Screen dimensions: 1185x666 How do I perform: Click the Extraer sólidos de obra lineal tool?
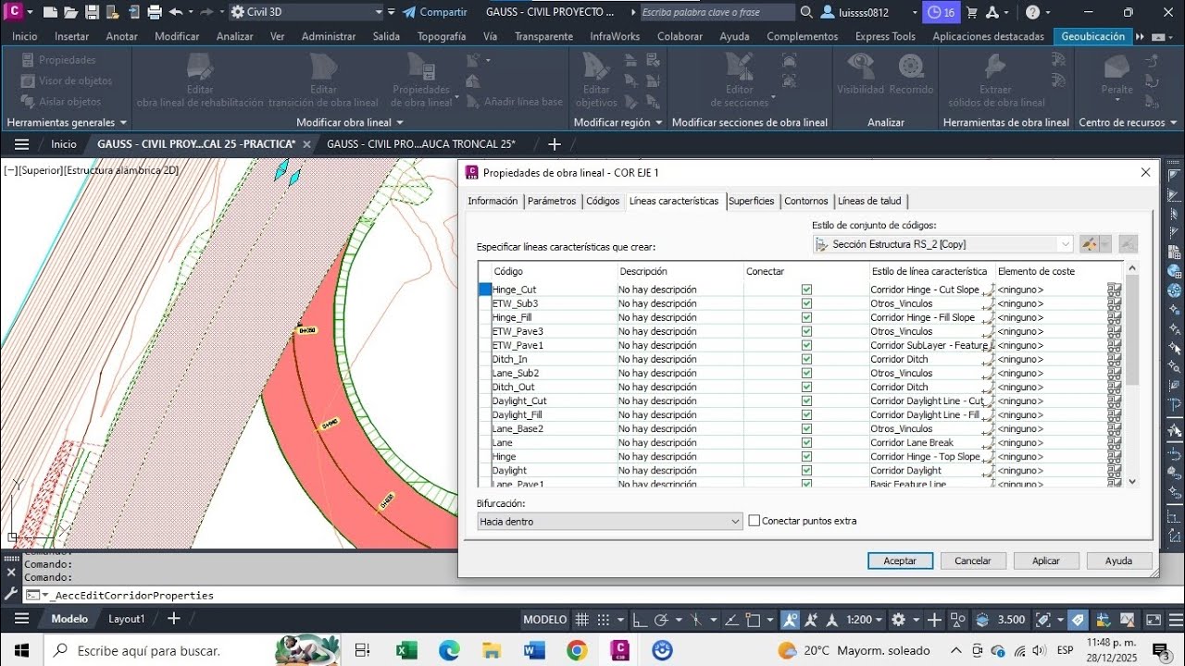point(996,79)
